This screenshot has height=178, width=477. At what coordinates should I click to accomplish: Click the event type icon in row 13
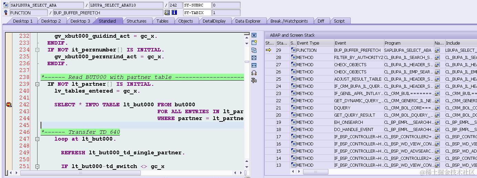pyautogui.click(x=294, y=165)
